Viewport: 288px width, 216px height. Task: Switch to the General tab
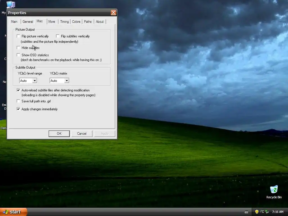[x=28, y=22]
